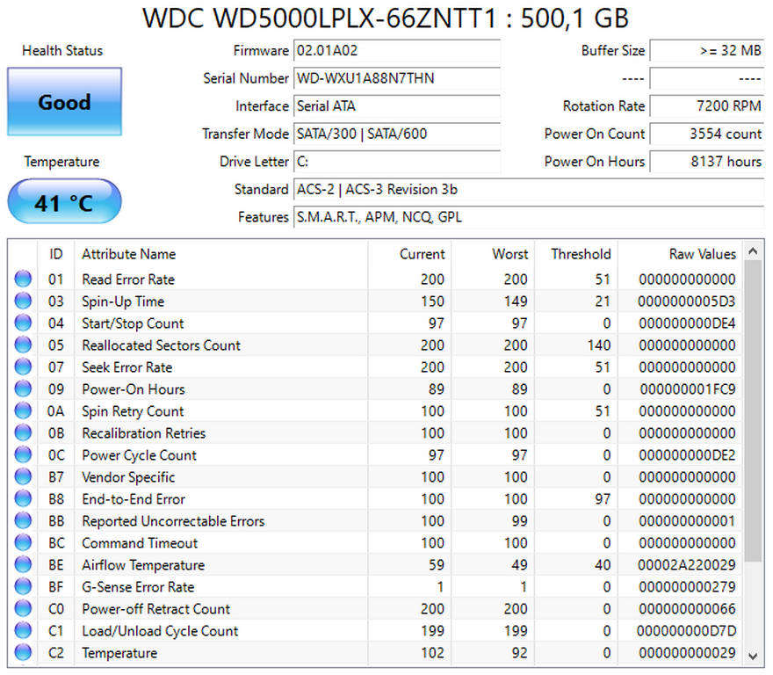The width and height of the screenshot is (773, 675).
Task: Click the Attribute Name column header
Action: pos(129,254)
